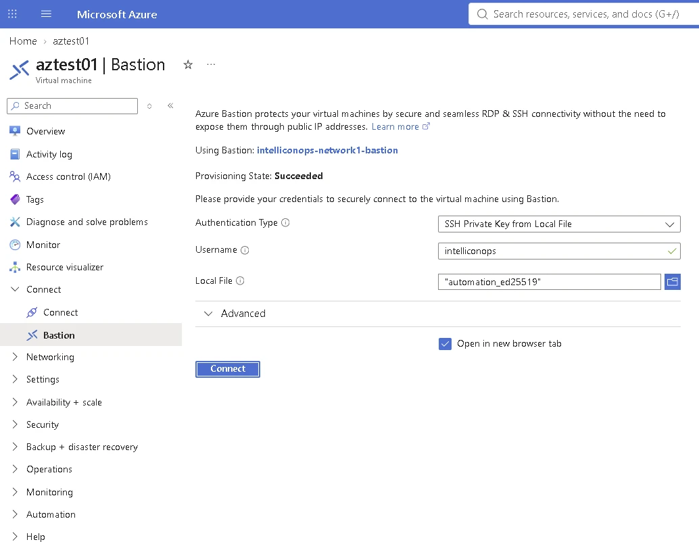This screenshot has width=699, height=542.
Task: Collapse the sidebar with double-chevron icon
Action: 170,105
